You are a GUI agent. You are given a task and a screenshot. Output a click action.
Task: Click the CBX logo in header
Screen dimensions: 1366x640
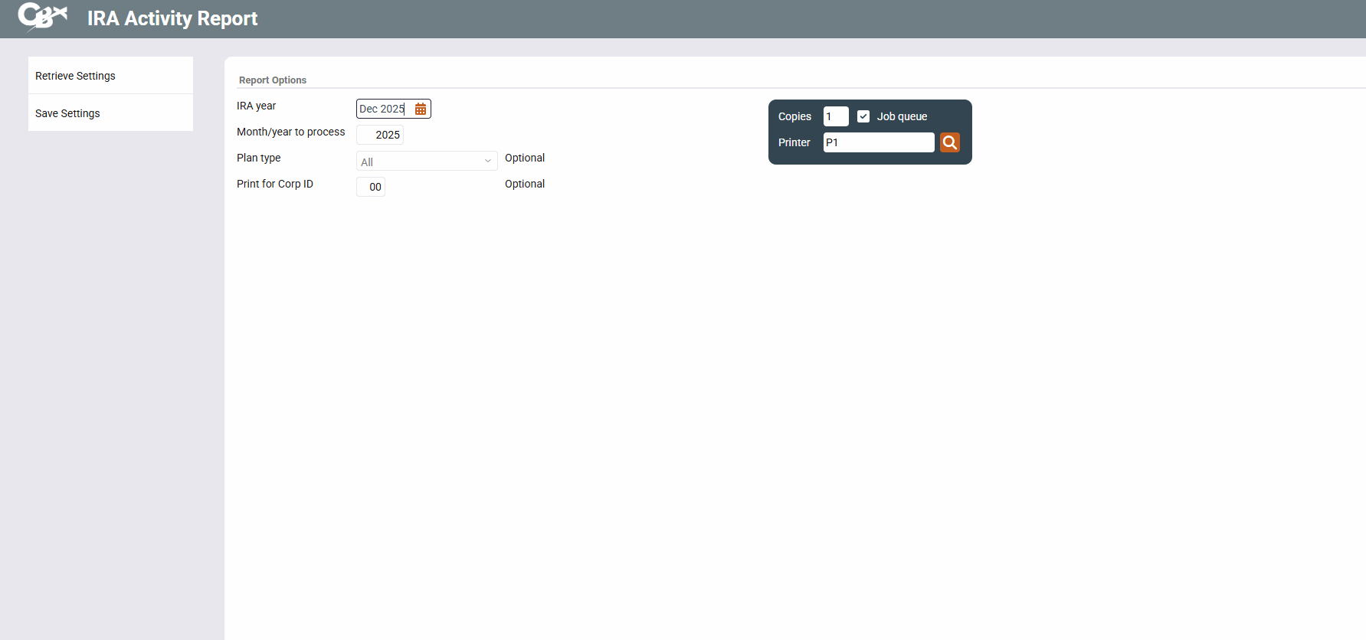43,17
